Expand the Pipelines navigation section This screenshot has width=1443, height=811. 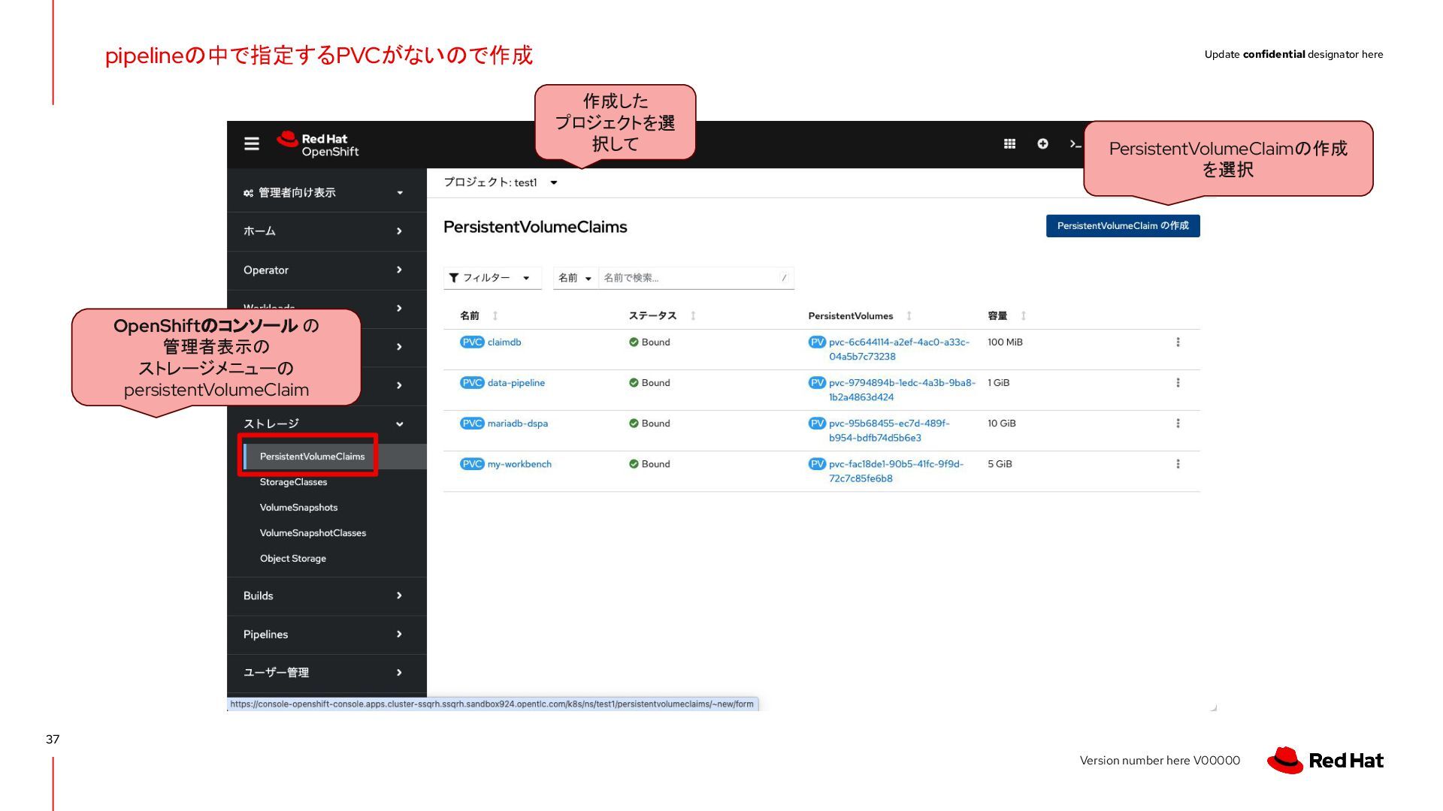coord(326,635)
